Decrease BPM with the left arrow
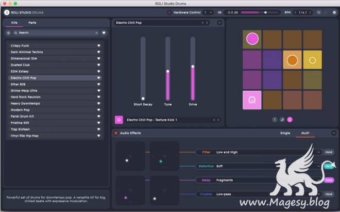Image resolution: width=340 pixels, height=212 pixels. tap(295, 12)
